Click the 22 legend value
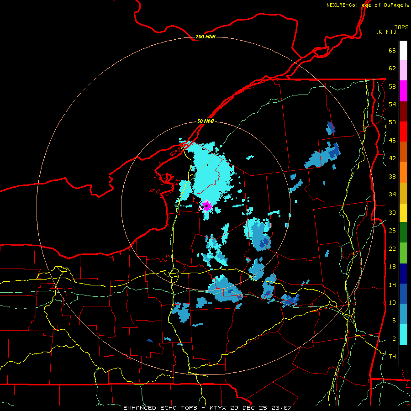 tap(392, 248)
